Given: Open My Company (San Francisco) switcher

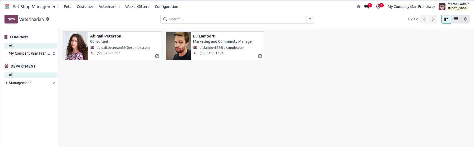Looking at the screenshot, I should [x=411, y=7].
